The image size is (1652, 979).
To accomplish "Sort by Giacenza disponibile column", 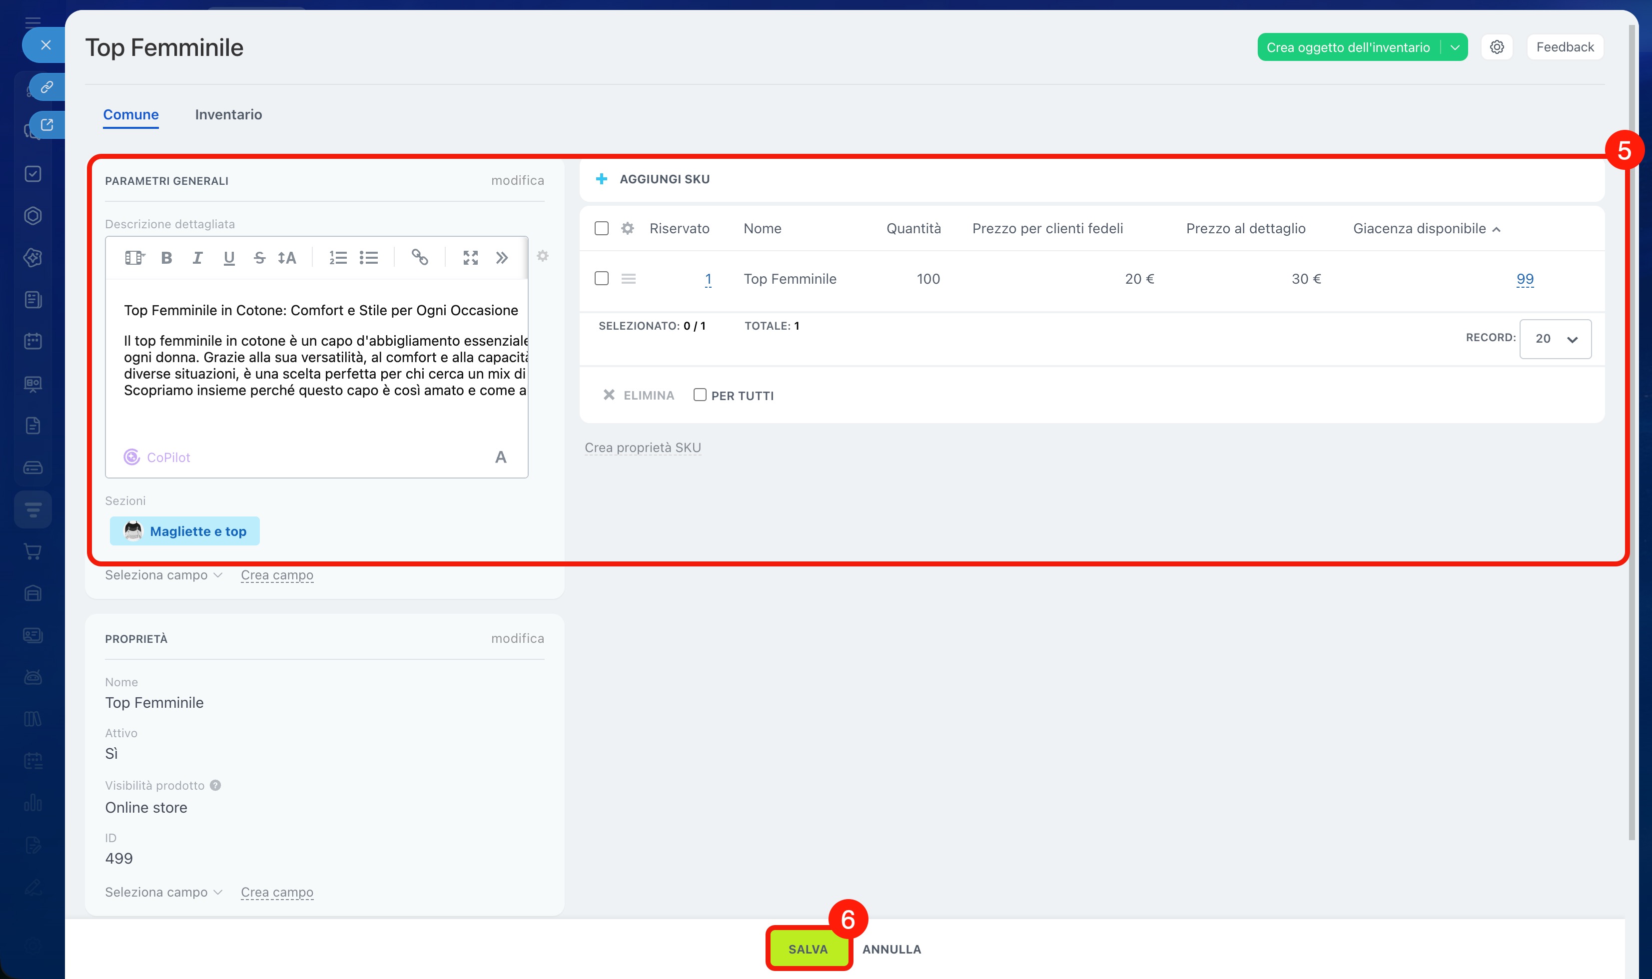I will coord(1426,228).
